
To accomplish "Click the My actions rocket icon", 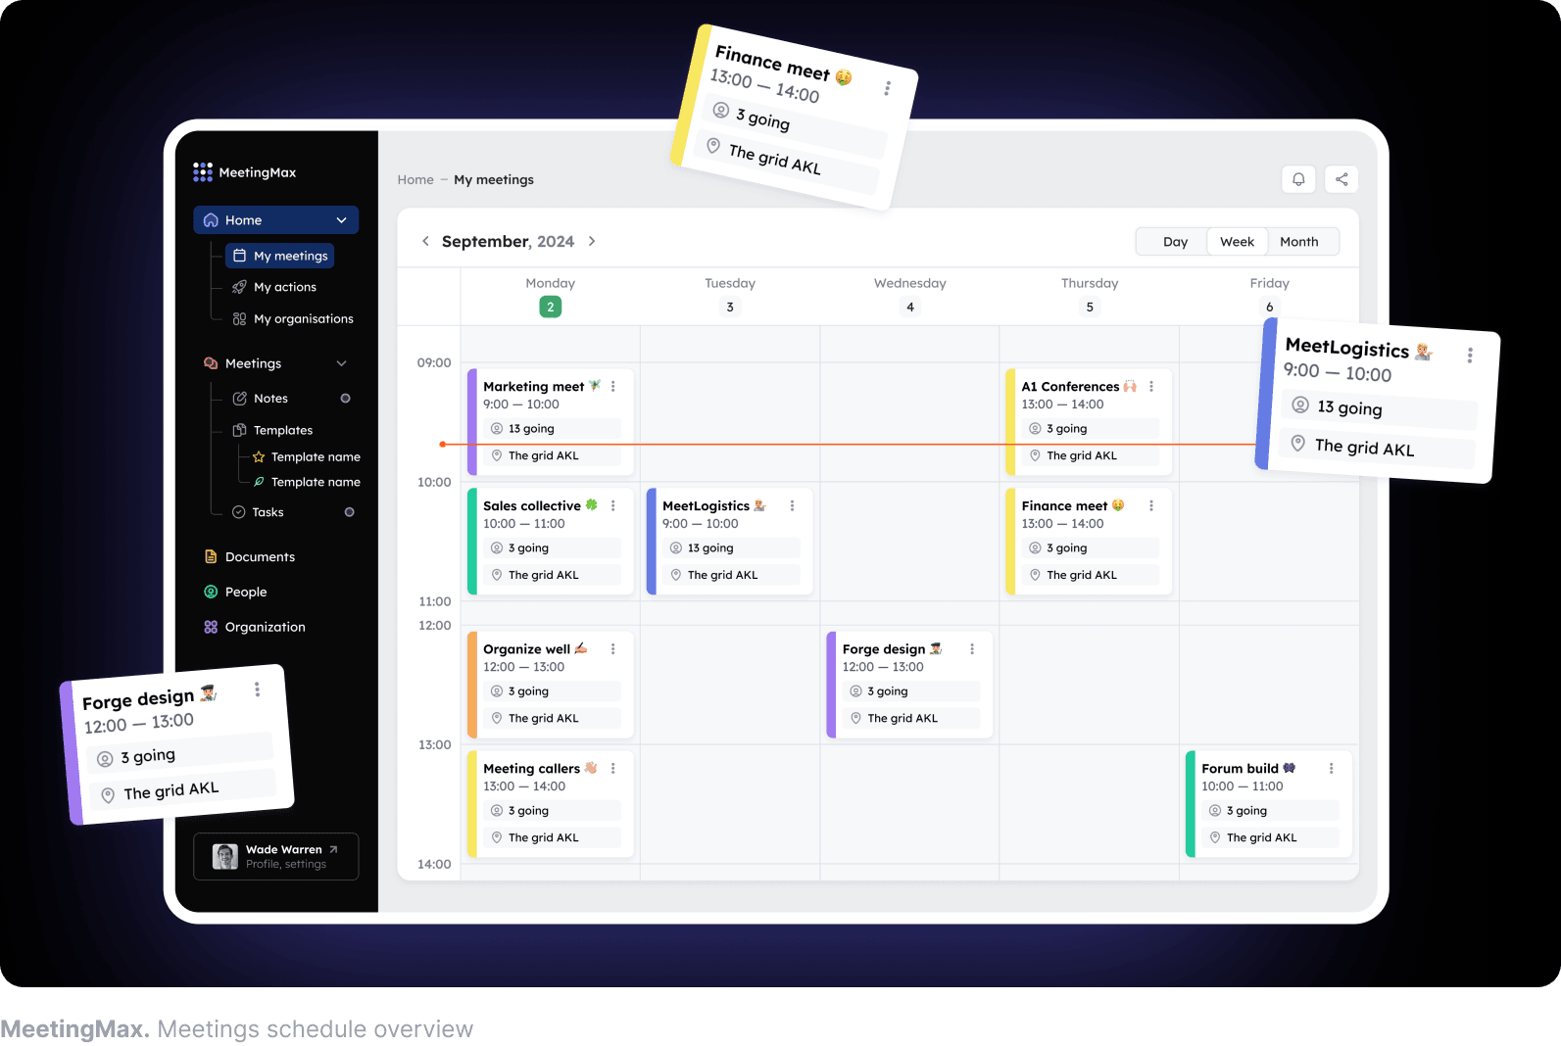I will tap(239, 287).
